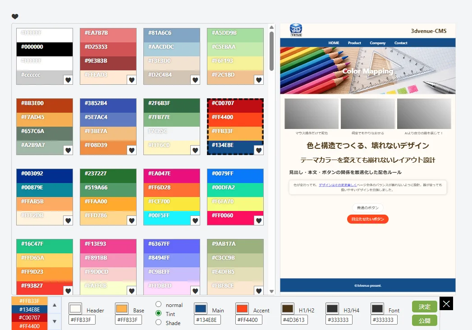Pick #C00707 in the selected color list
The image size is (472, 330).
point(29,318)
